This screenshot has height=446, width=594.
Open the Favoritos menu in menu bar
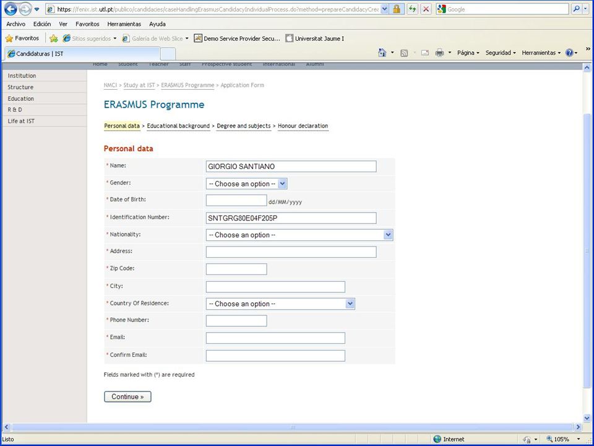87,24
